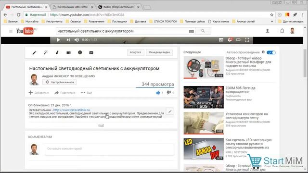The image size is (308, 173).
Task: Switch to Видео обзор browser tab
Action: (119, 7)
